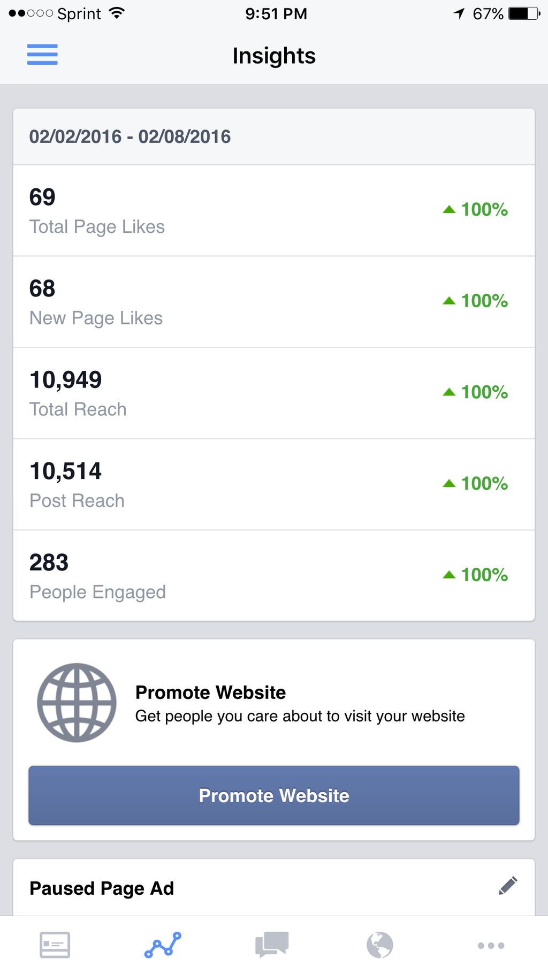This screenshot has height=974, width=548.
Task: Tap the 100% increase for Total Reach
Action: coord(476,392)
